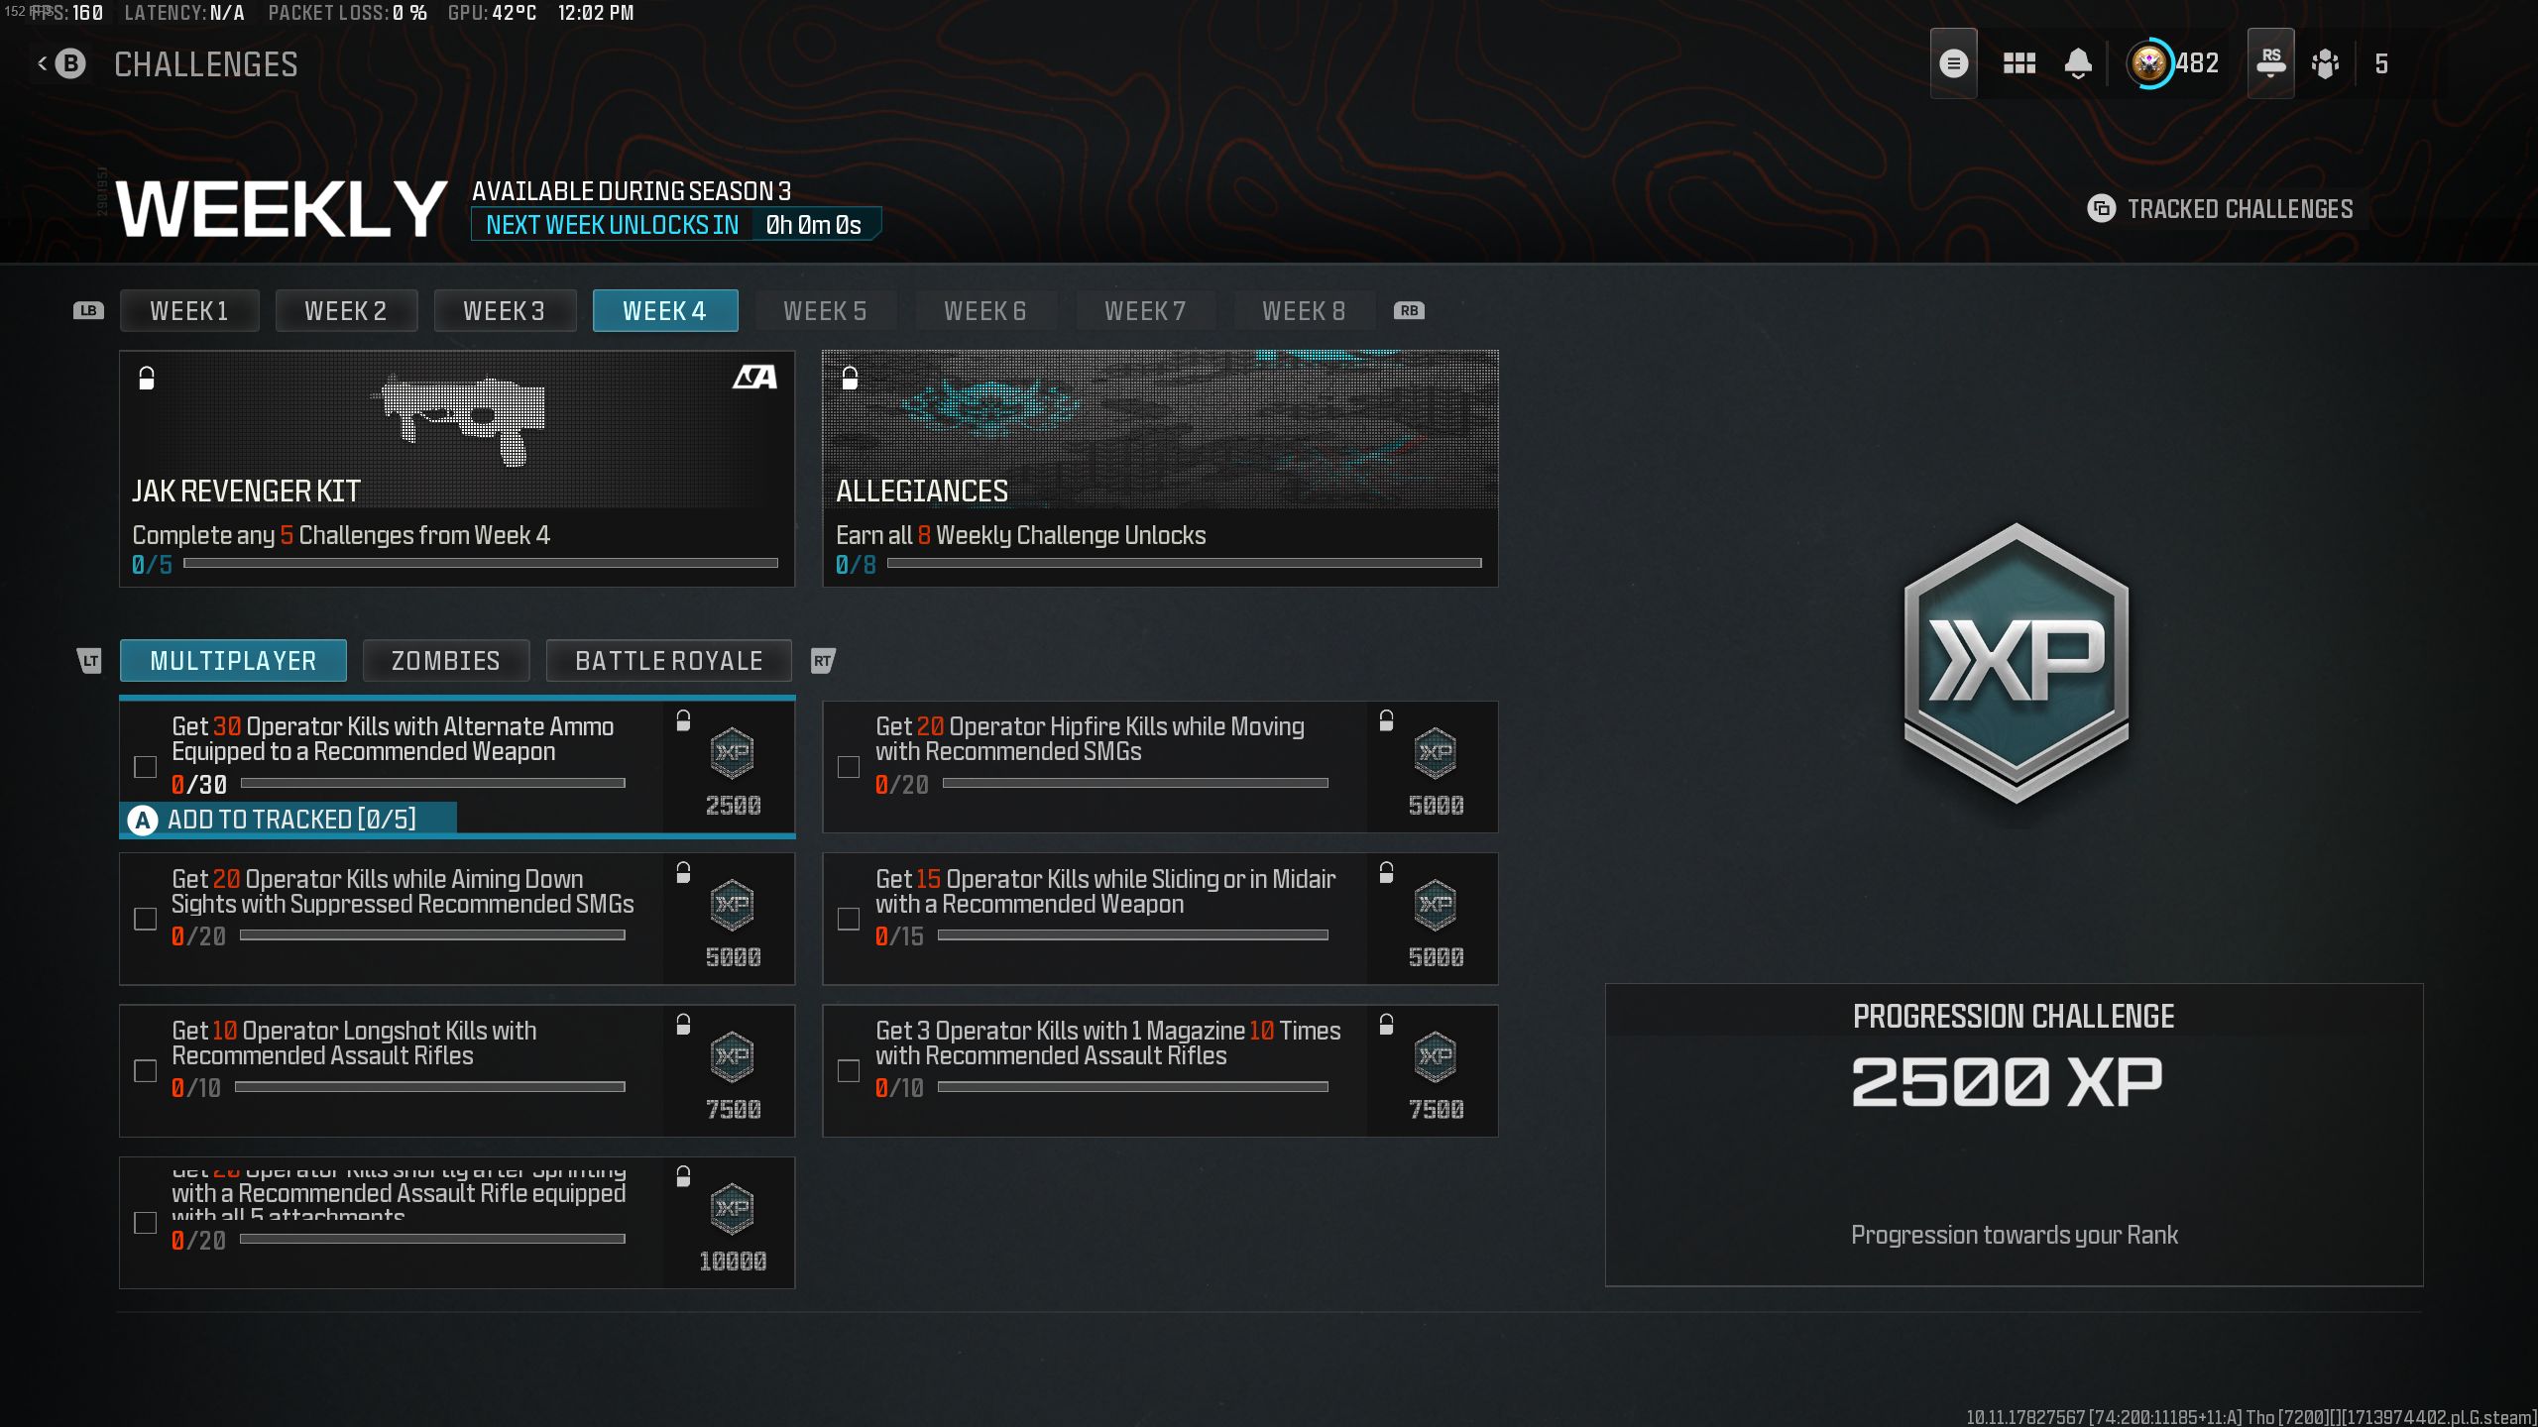
Task: Switch to the Zombies tab
Action: 445,661
